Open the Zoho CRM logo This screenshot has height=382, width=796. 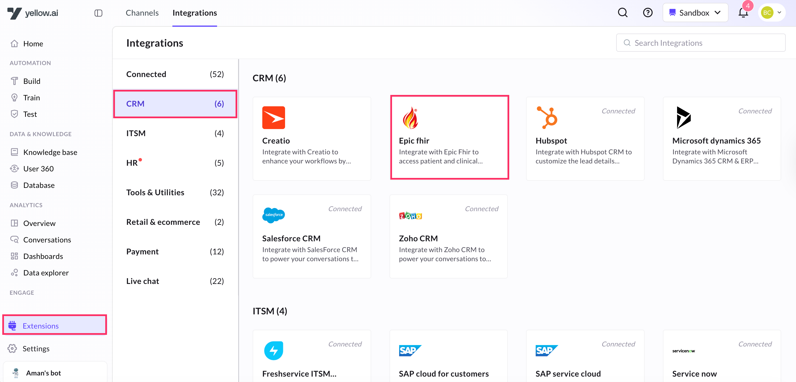(x=410, y=216)
